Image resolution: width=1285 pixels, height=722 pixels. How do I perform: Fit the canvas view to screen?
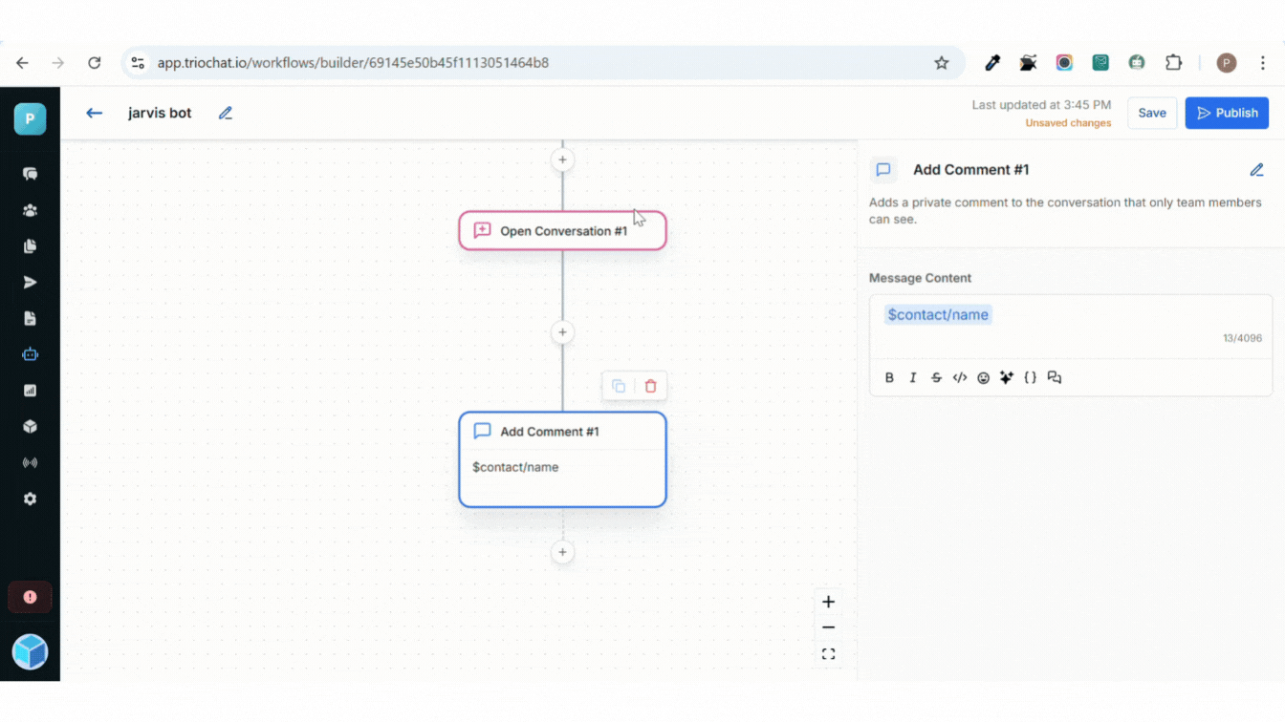tap(828, 654)
